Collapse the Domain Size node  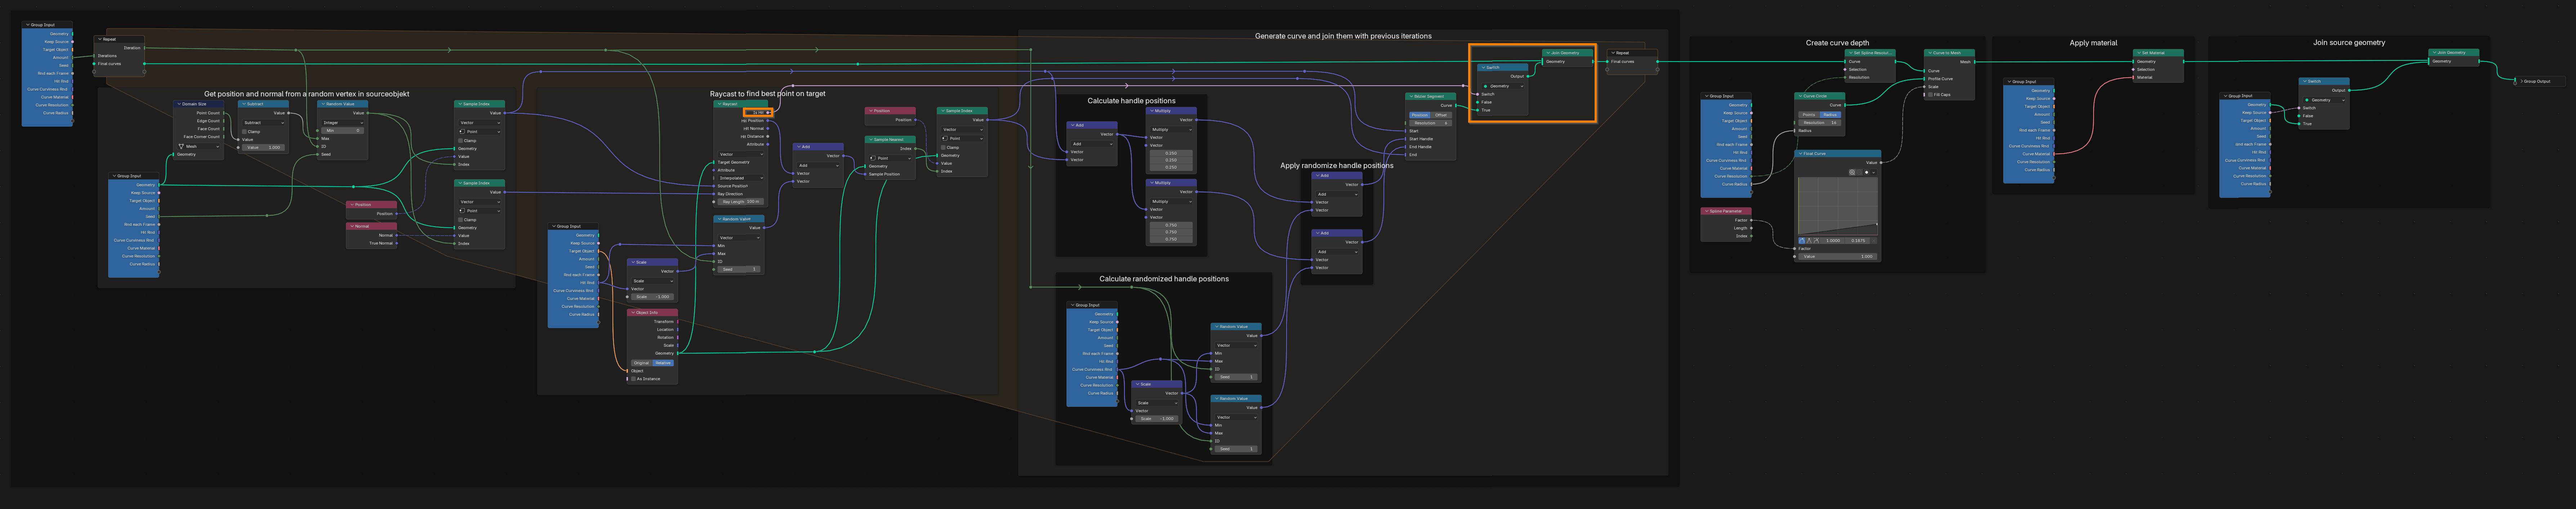[x=179, y=104]
